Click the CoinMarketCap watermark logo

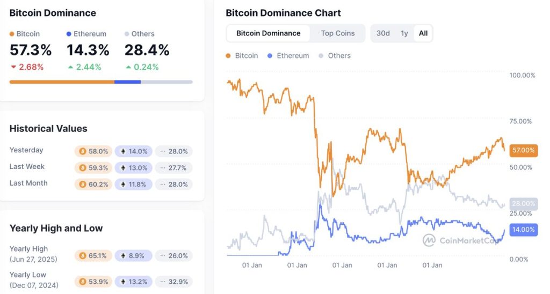429,240
